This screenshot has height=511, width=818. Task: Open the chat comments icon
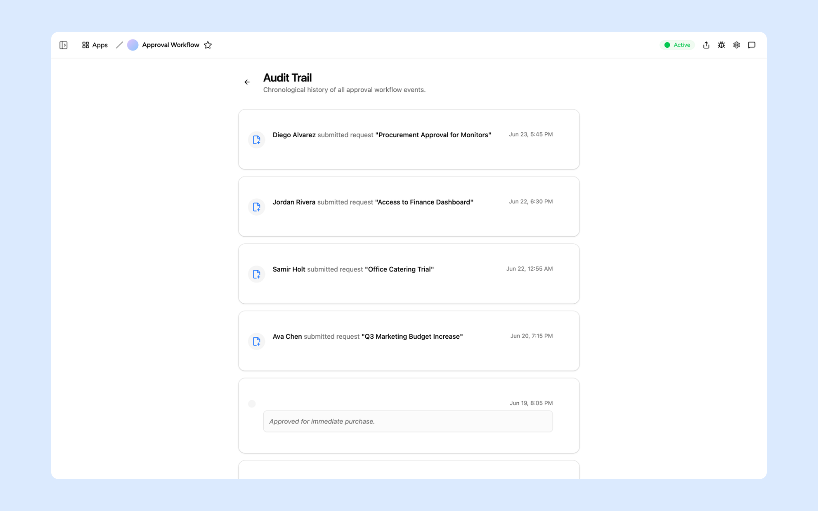point(752,45)
